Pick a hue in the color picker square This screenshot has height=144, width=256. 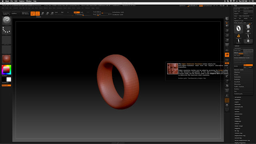click(x=6, y=70)
